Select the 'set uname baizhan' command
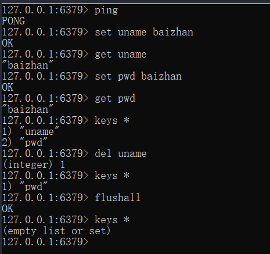Screen dimensions: 270x254 pyautogui.click(x=144, y=32)
